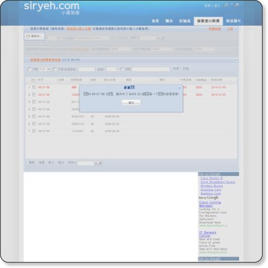The image size is (268, 268).
Task: Open the Cisco Config Manager ad link
Action: click(210, 204)
